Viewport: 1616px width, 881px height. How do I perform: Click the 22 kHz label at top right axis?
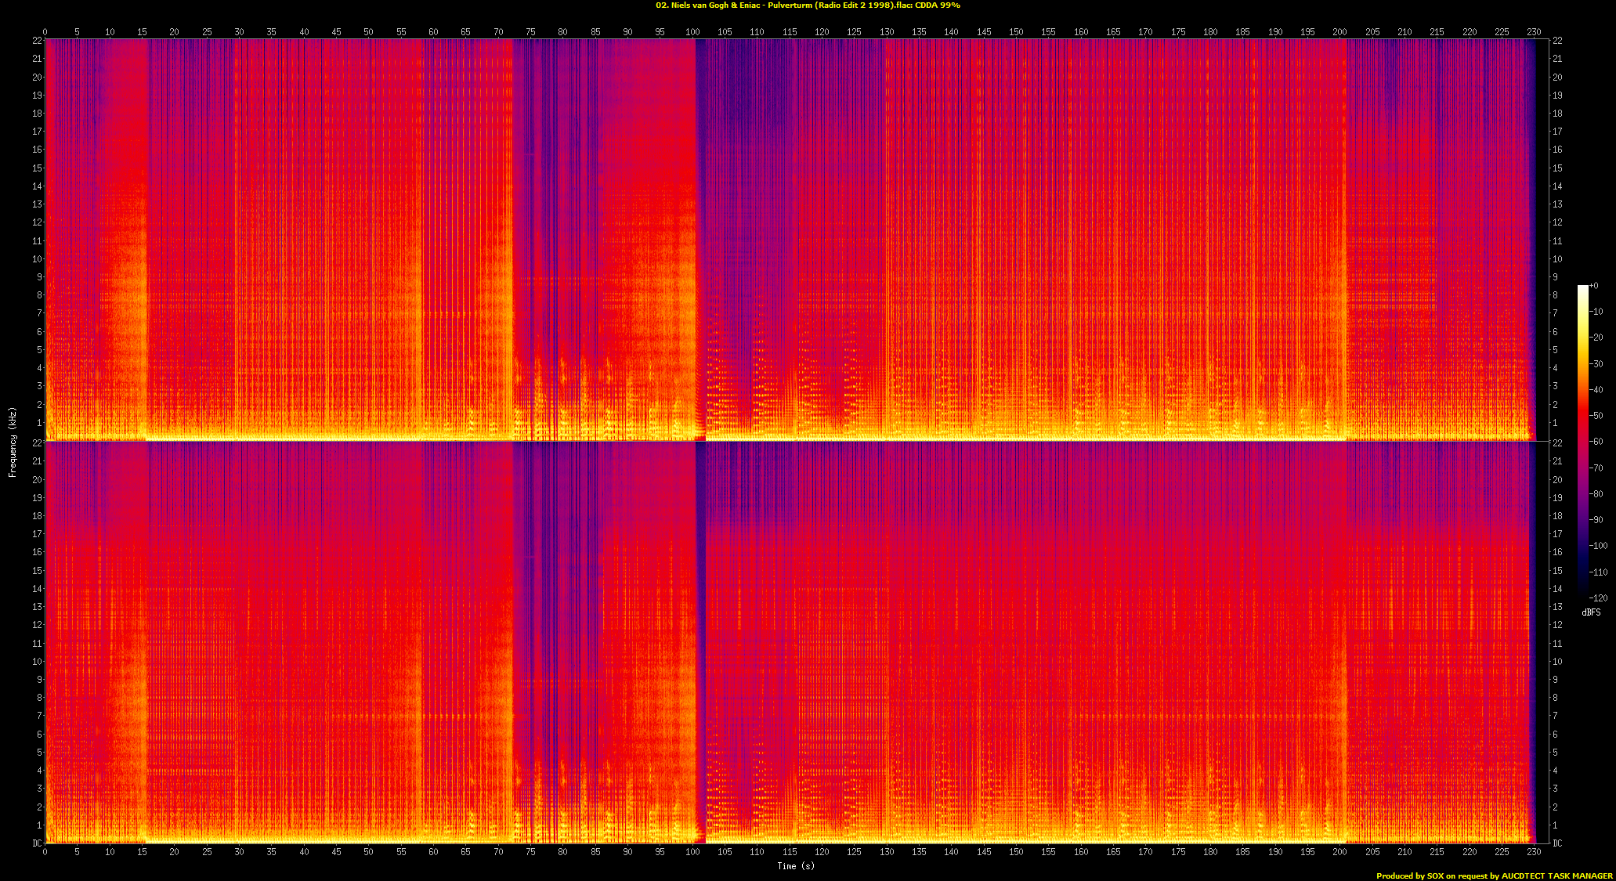pos(1557,41)
